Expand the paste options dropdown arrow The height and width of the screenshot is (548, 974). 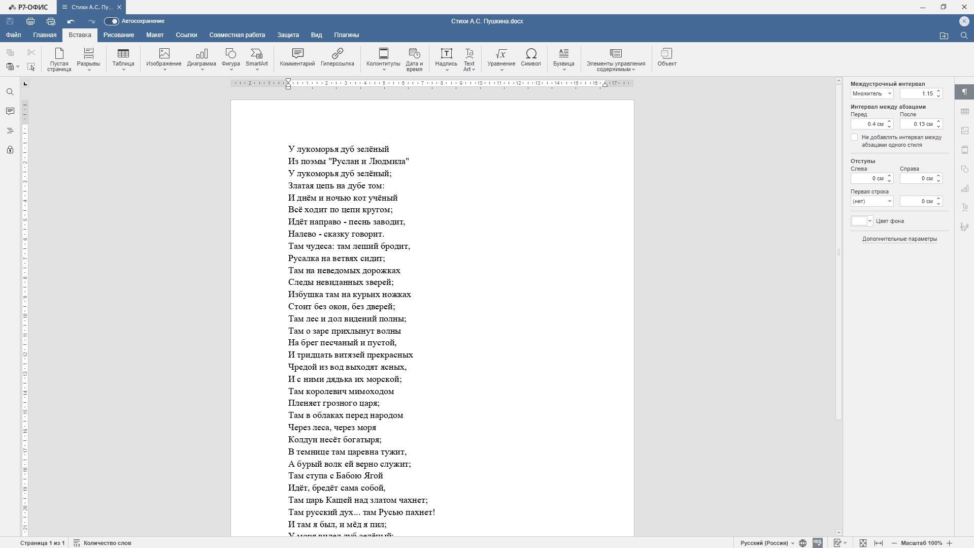(x=18, y=67)
